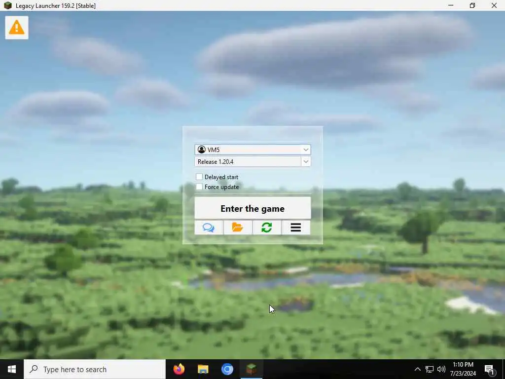
Task: Open the Windows Start menu
Action: click(x=12, y=369)
